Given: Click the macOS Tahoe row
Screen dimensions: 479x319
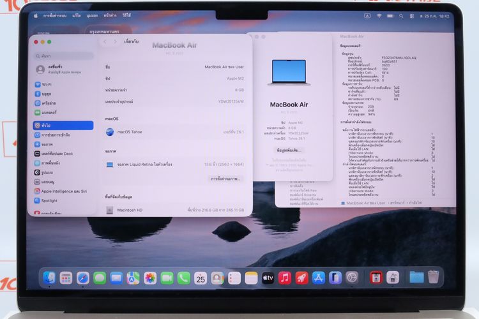Looking at the screenshot, I should [x=174, y=132].
